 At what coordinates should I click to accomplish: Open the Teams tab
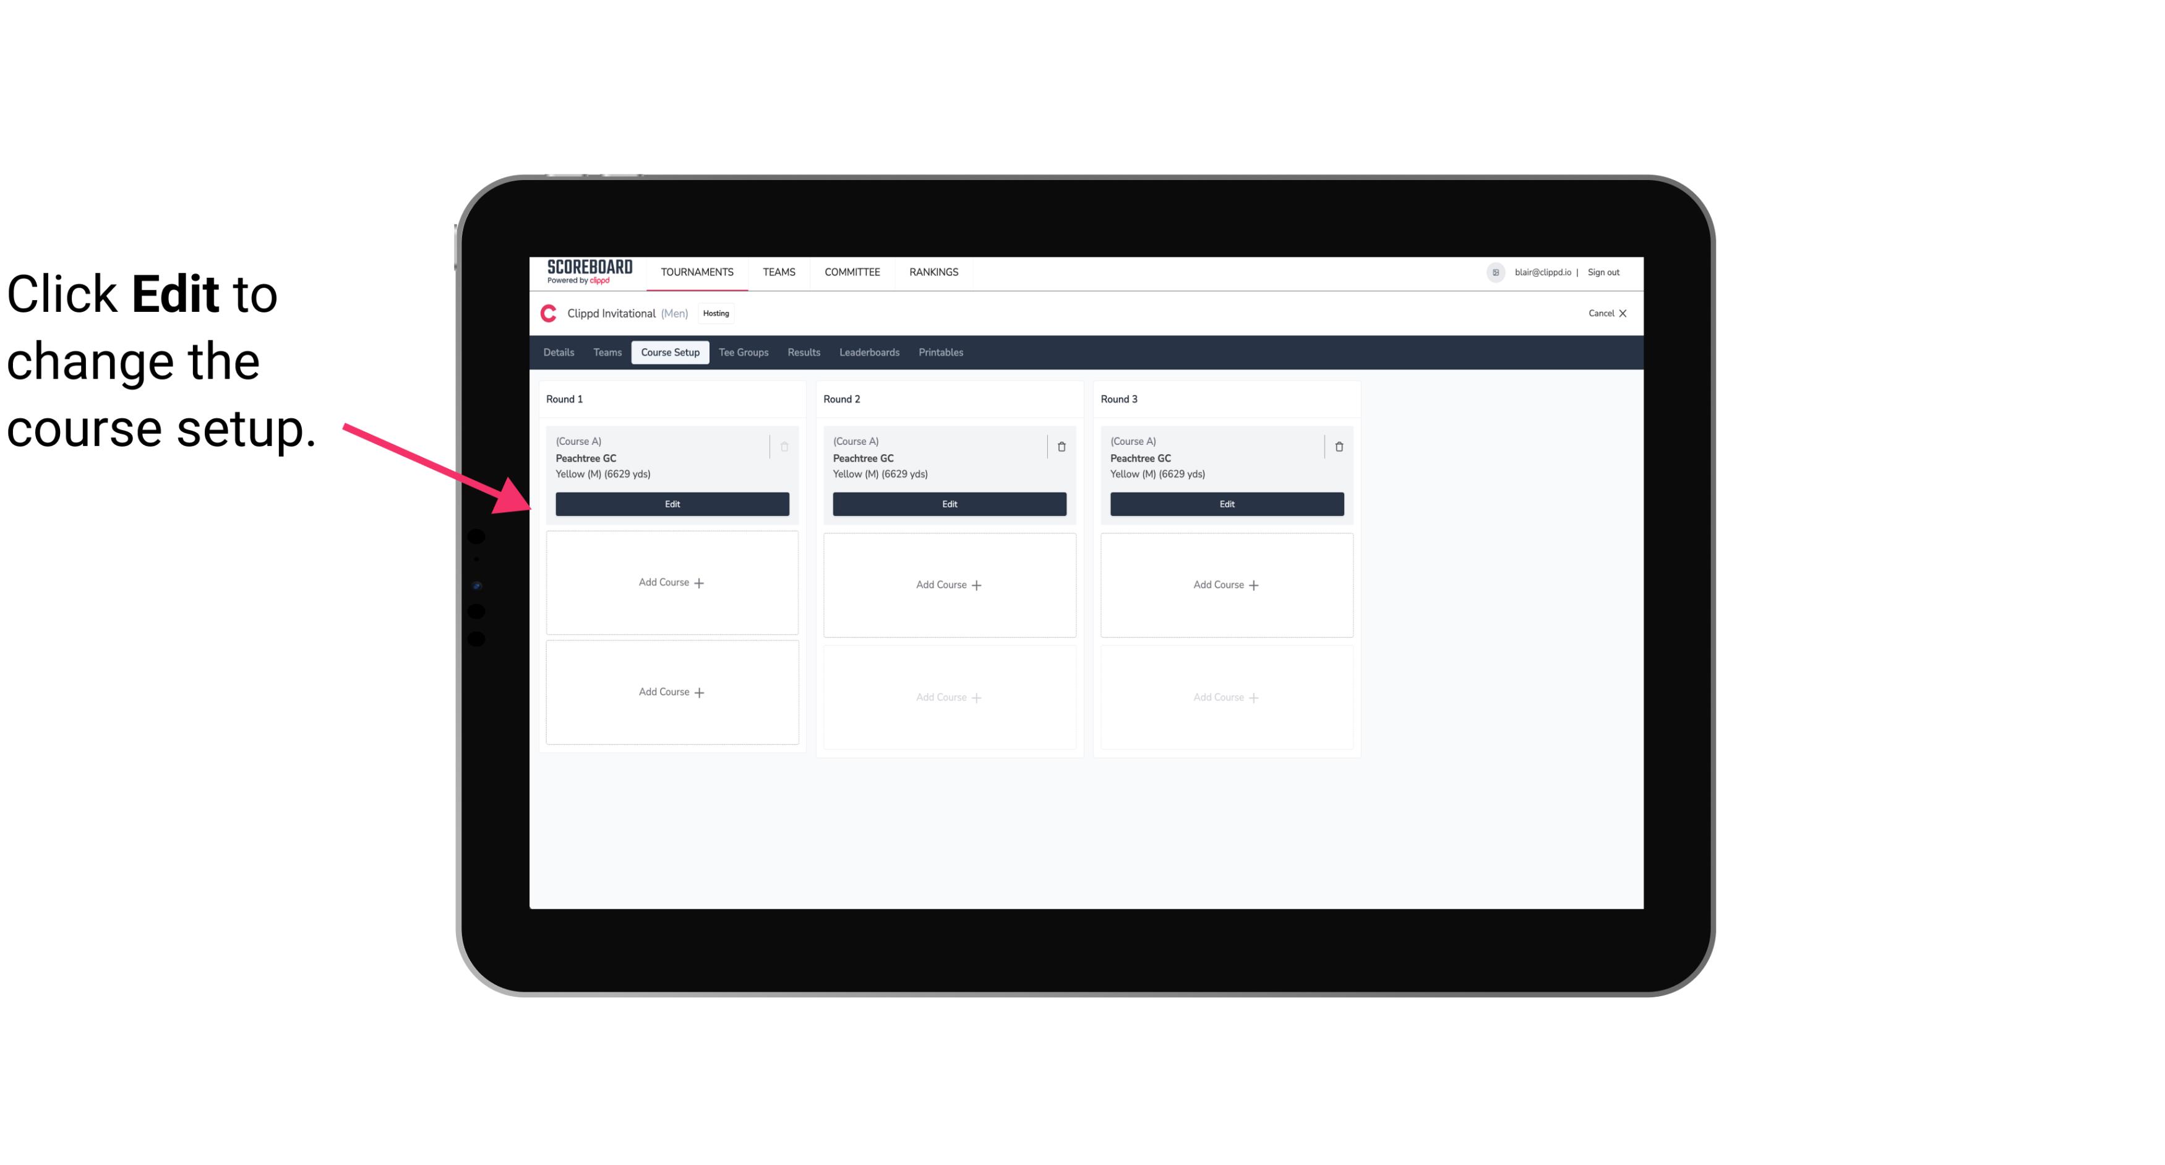(606, 351)
